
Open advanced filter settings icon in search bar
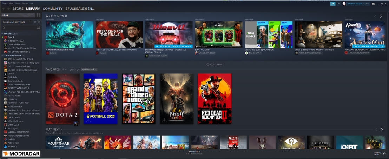click(x=39, y=28)
